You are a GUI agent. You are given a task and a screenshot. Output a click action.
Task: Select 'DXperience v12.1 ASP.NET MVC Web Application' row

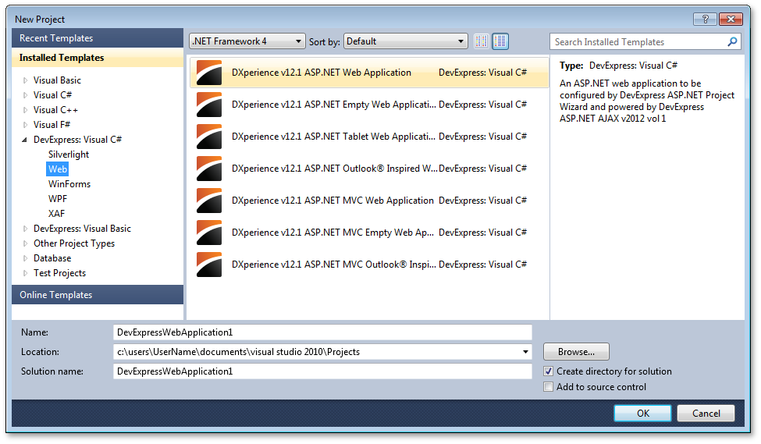point(369,201)
